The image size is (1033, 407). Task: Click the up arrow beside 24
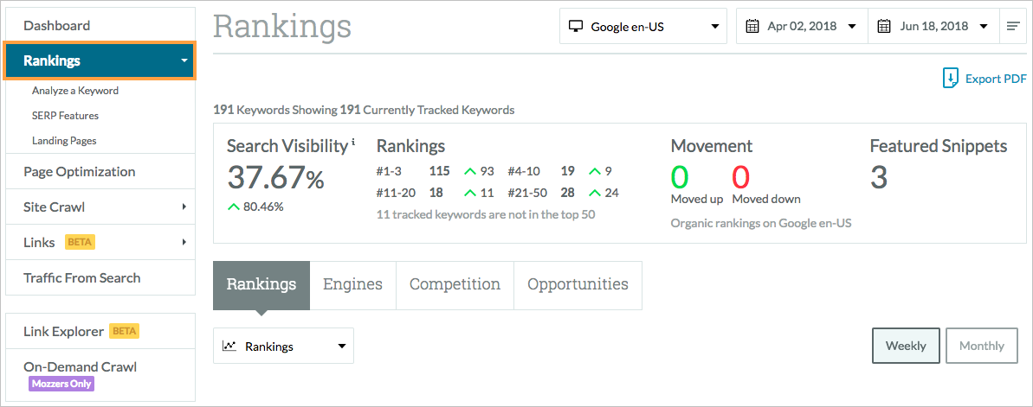[x=595, y=194]
